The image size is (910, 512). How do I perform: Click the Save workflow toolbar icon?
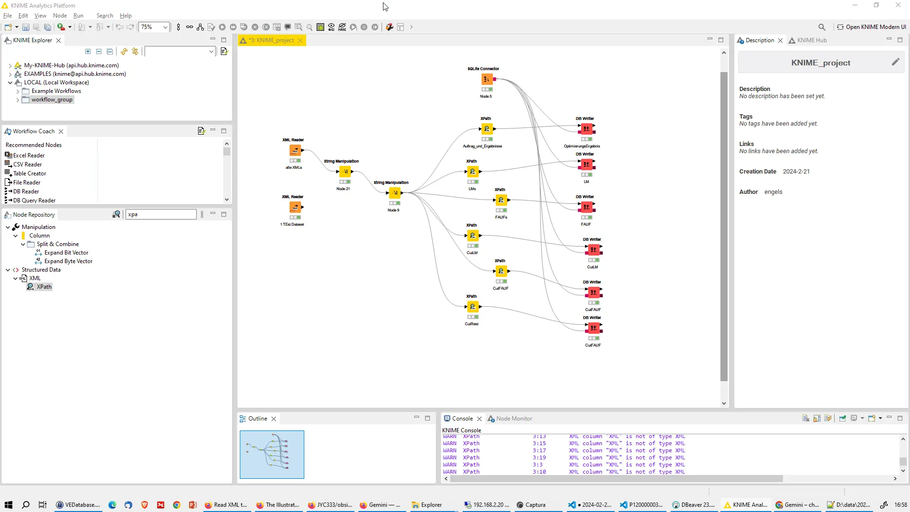tap(26, 27)
